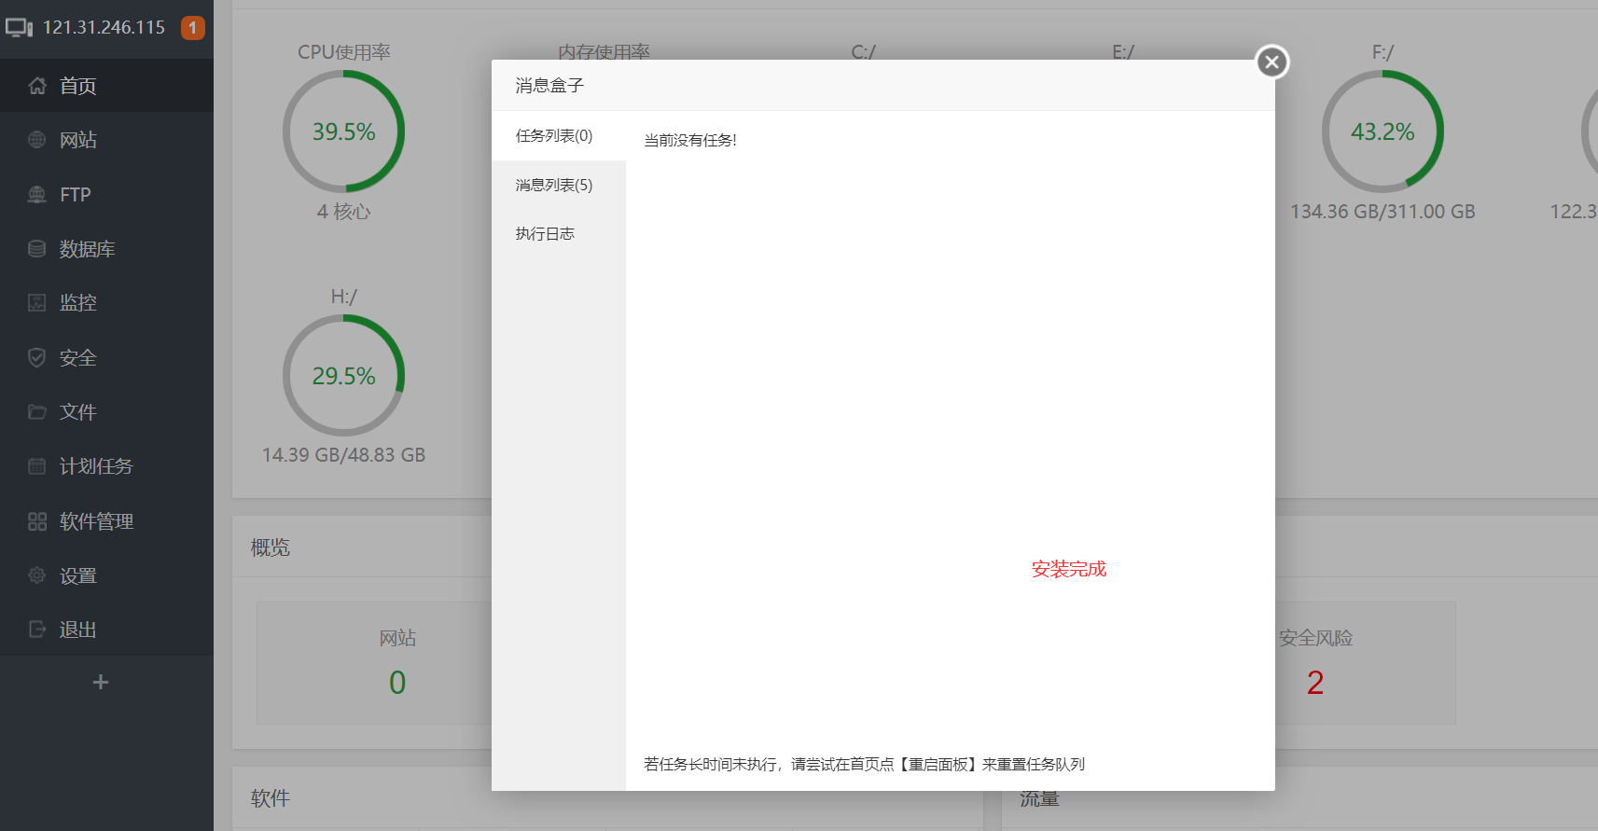Viewport: 1598px width, 831px height.
Task: Click the 4 核心 label
Action: [344, 212]
